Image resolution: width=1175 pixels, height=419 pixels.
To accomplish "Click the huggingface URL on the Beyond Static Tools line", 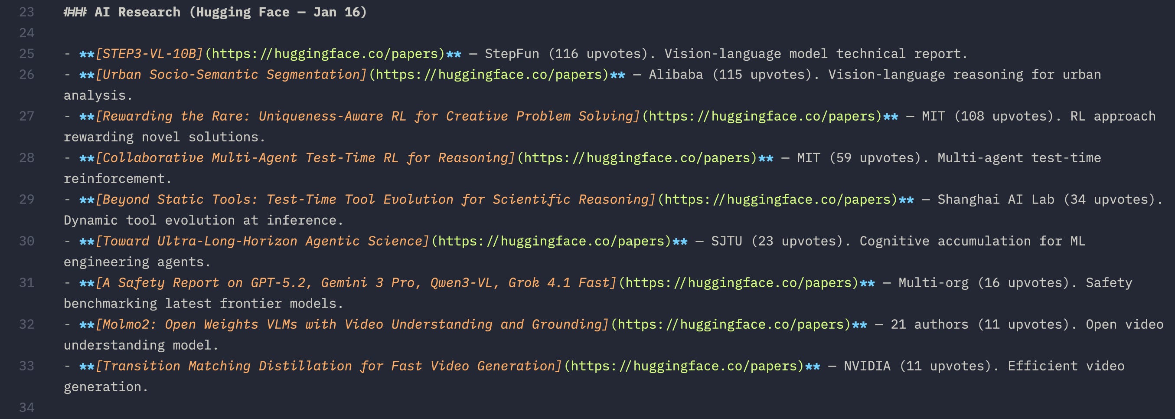I will click(778, 200).
